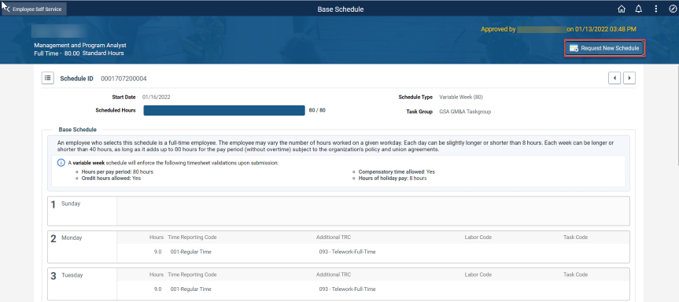This screenshot has width=679, height=302.
Task: Click Schedule Type value Variable Week (80)
Action: point(461,98)
